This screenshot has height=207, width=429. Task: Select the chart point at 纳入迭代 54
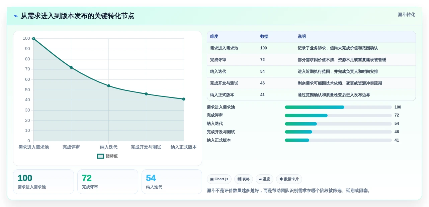click(108, 86)
